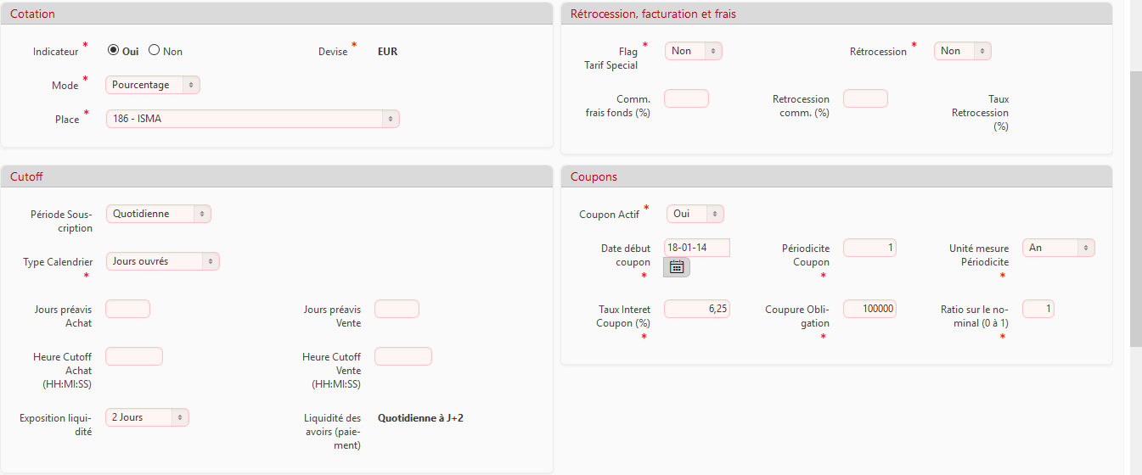
Task: Open the coupon start date calendar picker
Action: 676,266
